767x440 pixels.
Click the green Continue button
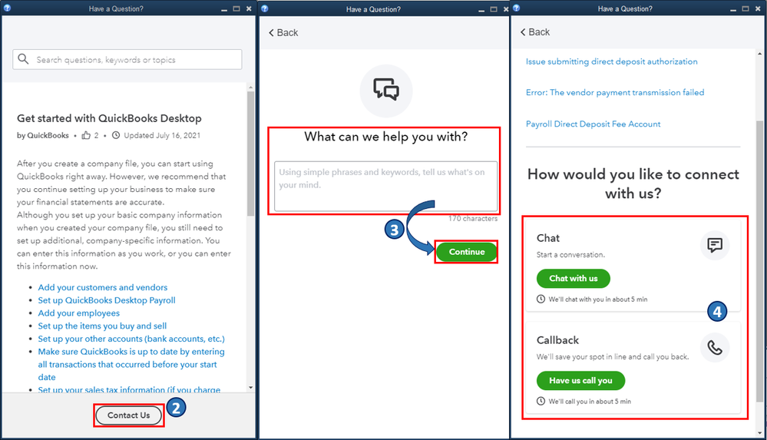coord(466,252)
